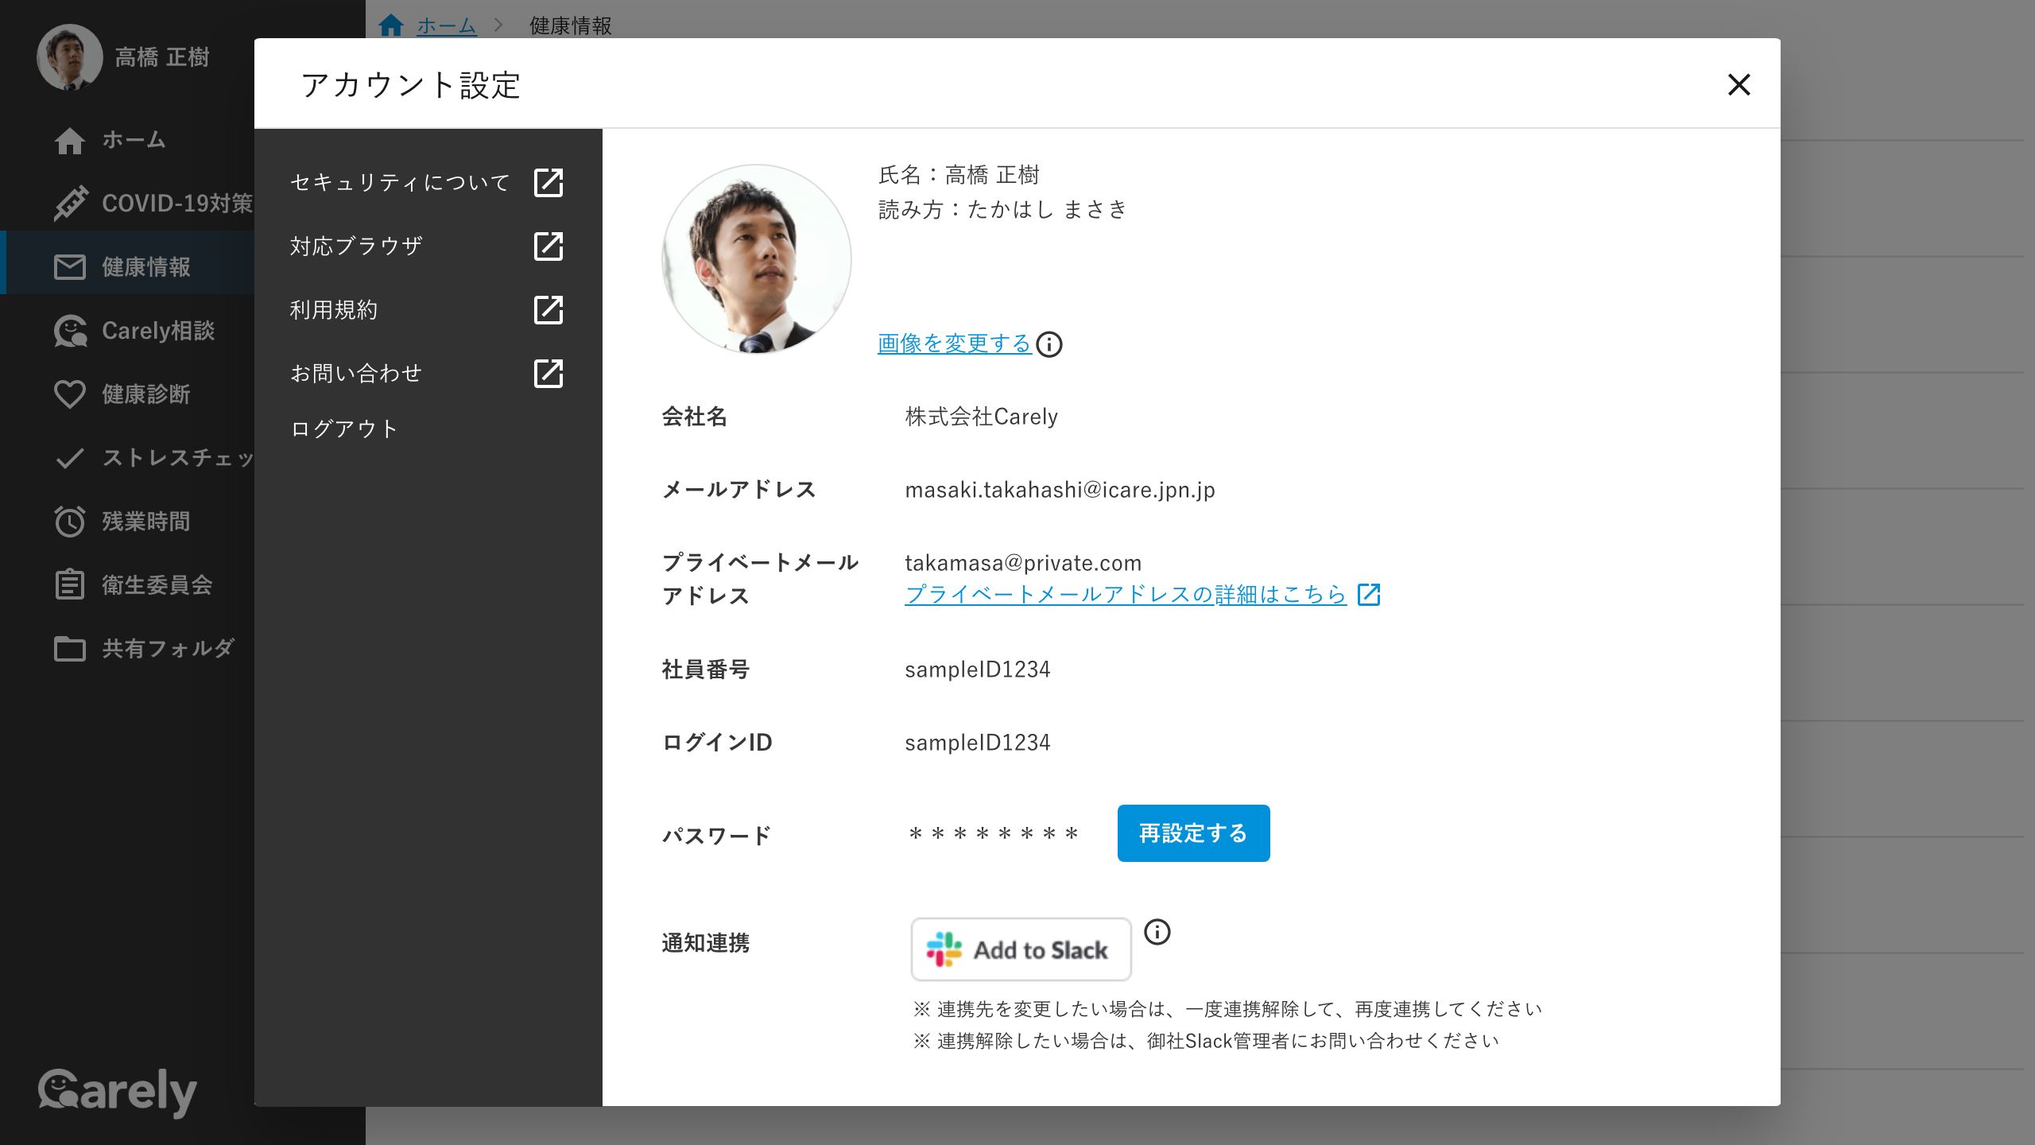Viewport: 2035px width, 1145px height.
Task: Open external link icon for セキュリティについて
Action: coord(548,183)
